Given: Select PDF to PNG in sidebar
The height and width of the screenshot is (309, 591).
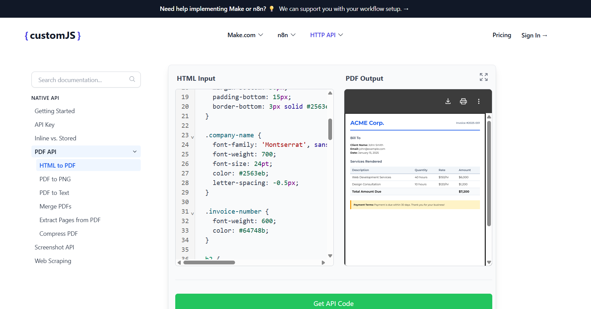Looking at the screenshot, I should 55,179.
